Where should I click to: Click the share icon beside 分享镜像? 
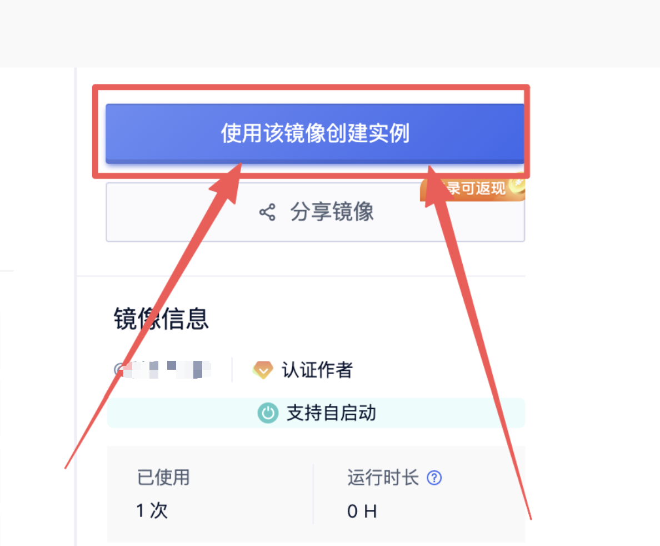[x=267, y=212]
